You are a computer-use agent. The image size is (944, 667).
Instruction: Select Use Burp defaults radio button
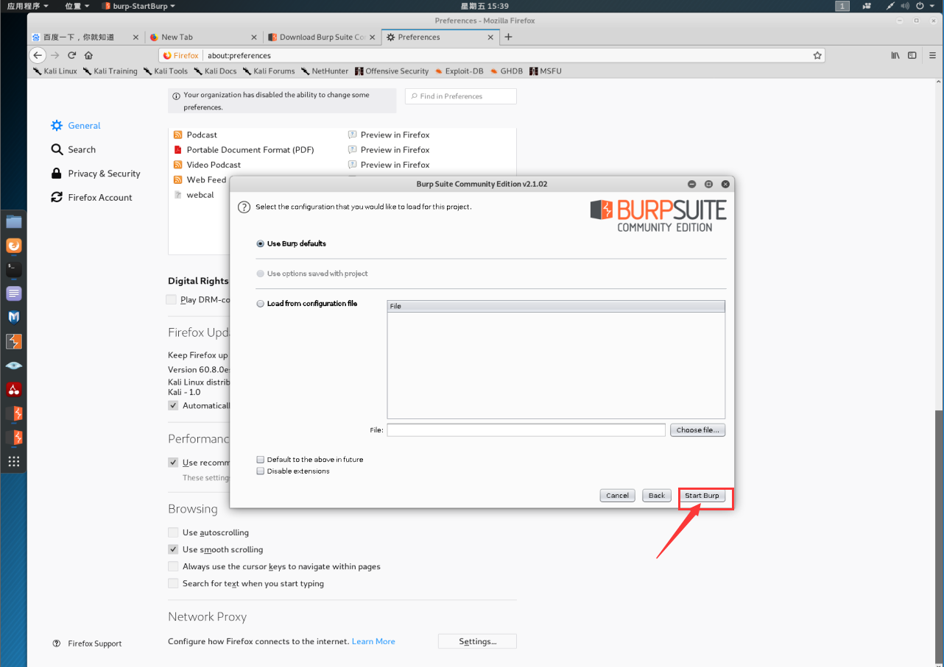(260, 243)
